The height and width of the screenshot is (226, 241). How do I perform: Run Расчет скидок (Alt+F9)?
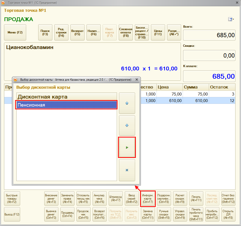pos(180,199)
